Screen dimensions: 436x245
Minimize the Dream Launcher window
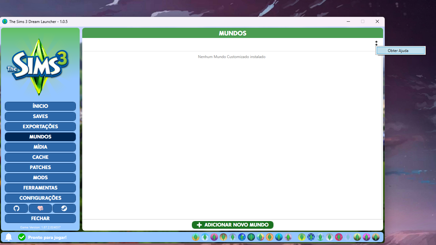click(x=348, y=21)
